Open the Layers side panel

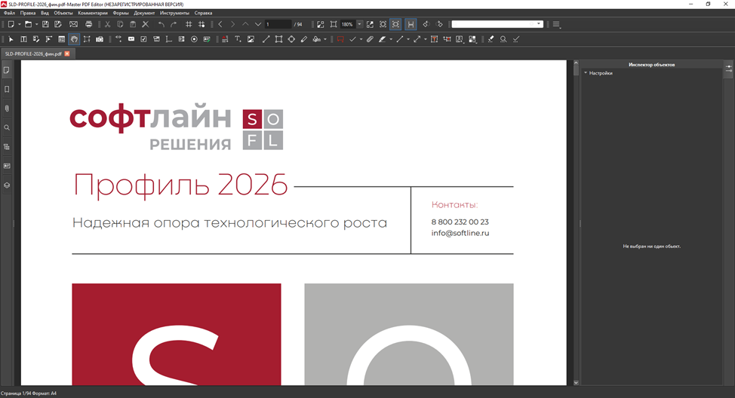[x=7, y=185]
